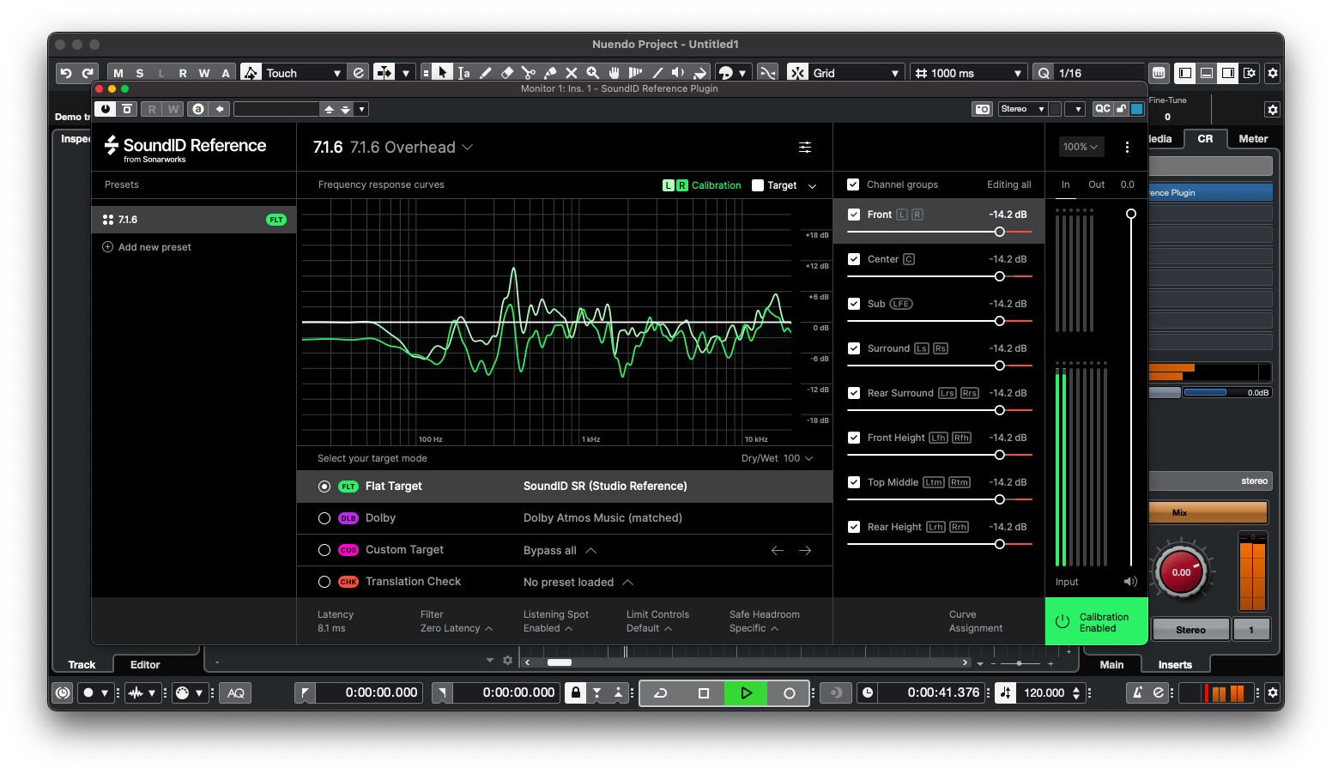This screenshot has height=774, width=1332.
Task: Select the hand tool in the toolbar
Action: (615, 73)
